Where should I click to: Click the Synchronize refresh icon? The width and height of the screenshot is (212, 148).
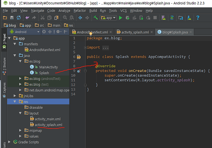(19, 18)
